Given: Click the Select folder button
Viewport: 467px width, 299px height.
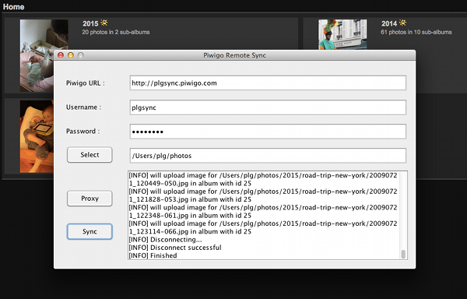Looking at the screenshot, I should [x=90, y=155].
